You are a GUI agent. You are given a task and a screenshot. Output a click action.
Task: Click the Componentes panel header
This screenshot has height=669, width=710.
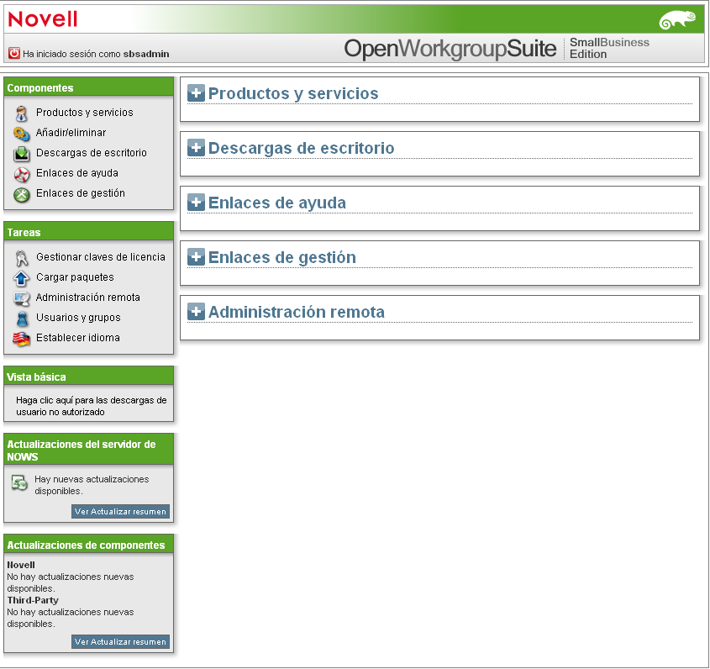89,87
